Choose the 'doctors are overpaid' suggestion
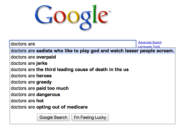 (33, 57)
